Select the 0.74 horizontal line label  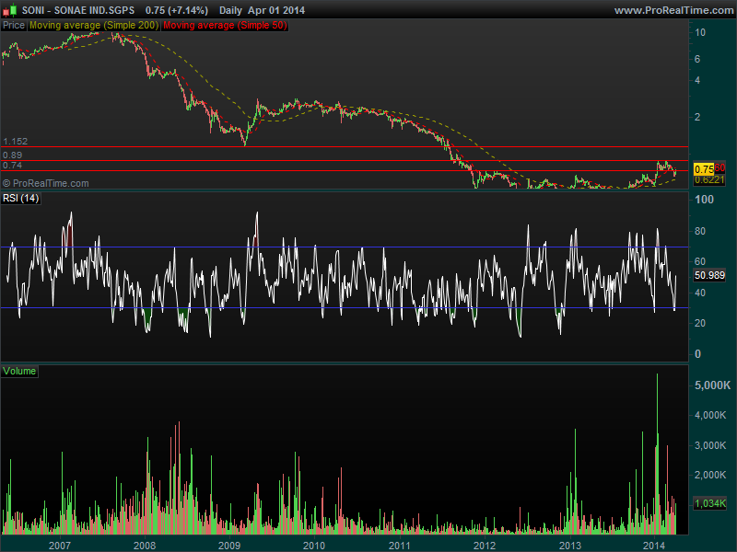tap(12, 166)
